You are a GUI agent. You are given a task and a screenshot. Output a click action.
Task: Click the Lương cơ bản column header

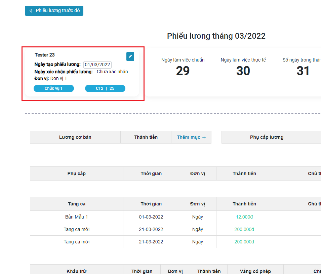(75, 137)
